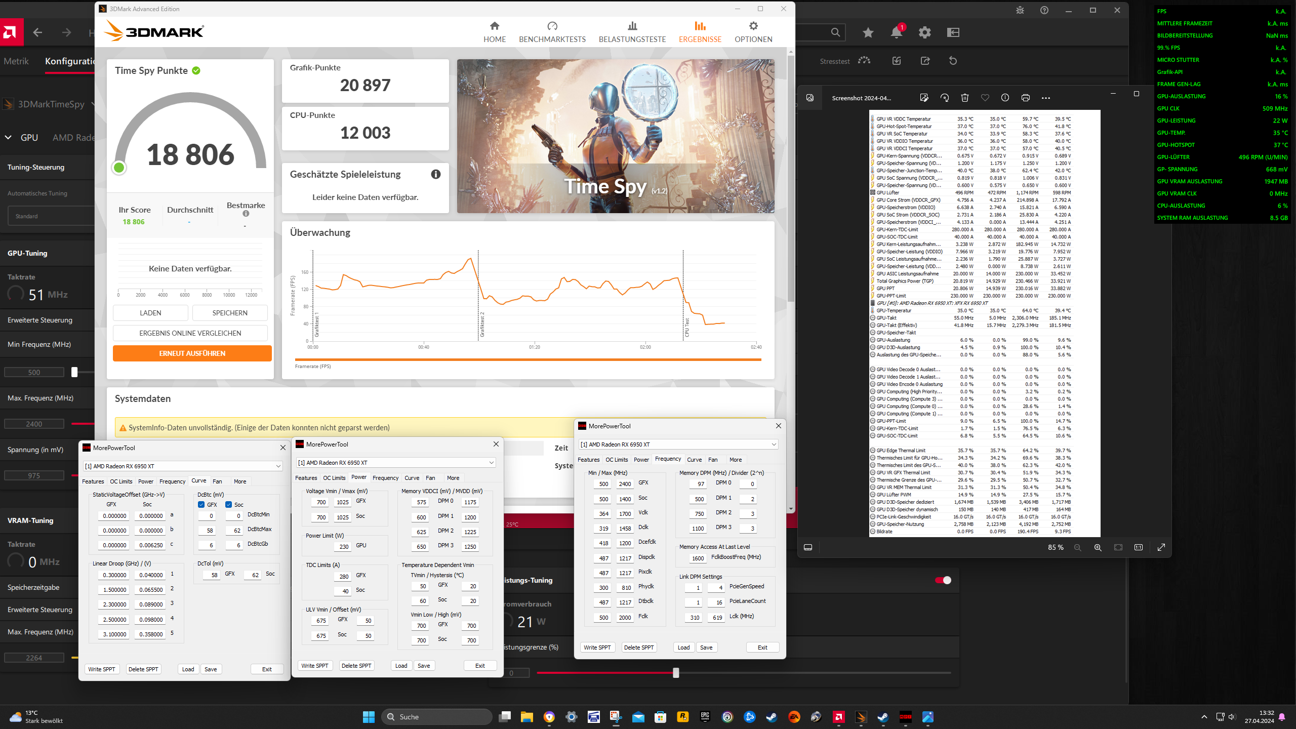
Task: Print screenshot icon in Photos viewer
Action: (1025, 98)
